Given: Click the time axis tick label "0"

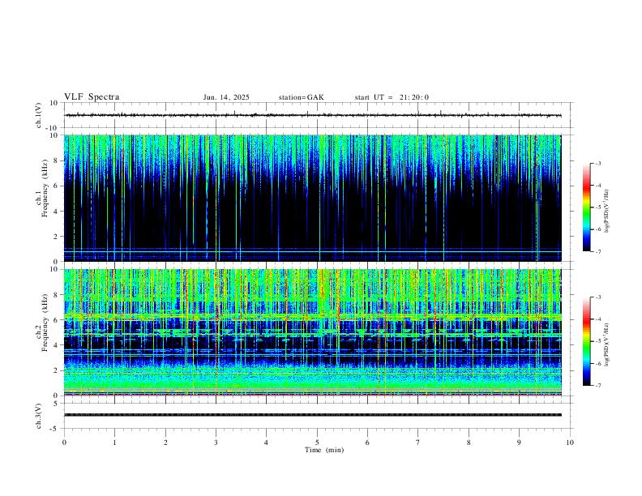Looking at the screenshot, I should (x=64, y=443).
